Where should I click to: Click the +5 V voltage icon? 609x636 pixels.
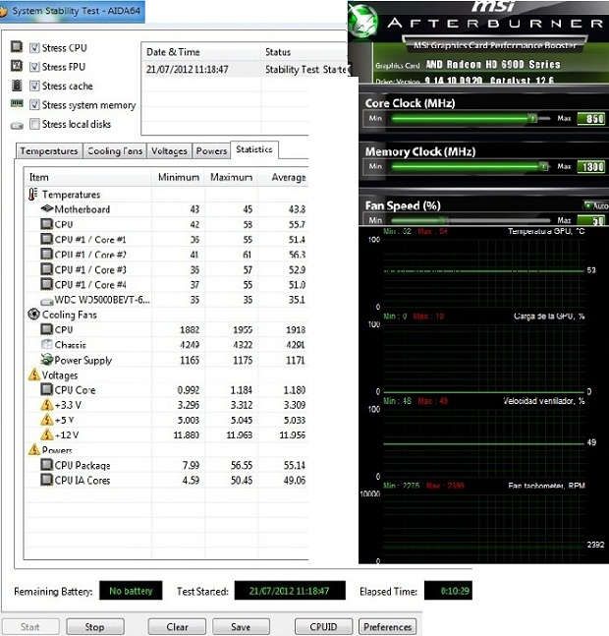pos(47,420)
